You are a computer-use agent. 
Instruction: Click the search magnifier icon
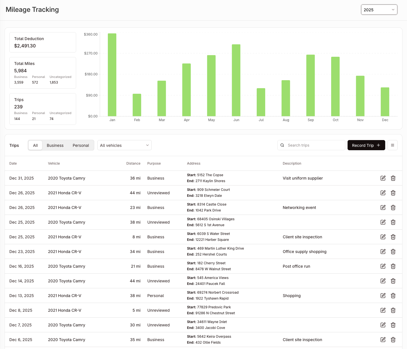(282, 145)
